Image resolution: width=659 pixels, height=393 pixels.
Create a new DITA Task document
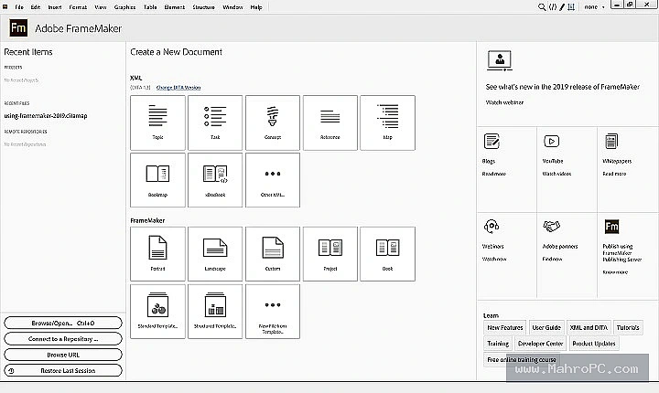(x=215, y=122)
